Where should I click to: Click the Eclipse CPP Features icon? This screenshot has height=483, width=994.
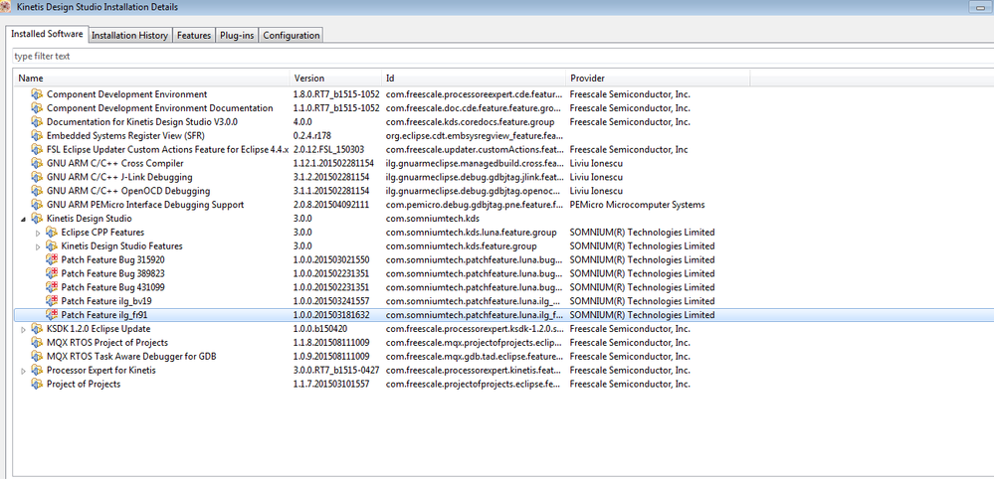52,233
